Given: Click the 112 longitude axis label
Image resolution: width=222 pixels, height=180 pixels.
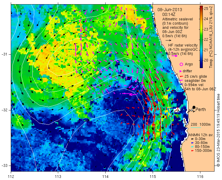Looking at the screenshot, I should (x=11, y=177).
